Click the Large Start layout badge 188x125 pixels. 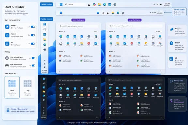(134, 20)
